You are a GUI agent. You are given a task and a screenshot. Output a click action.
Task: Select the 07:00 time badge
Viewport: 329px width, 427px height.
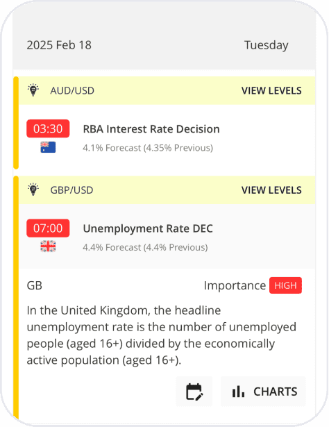pos(48,228)
